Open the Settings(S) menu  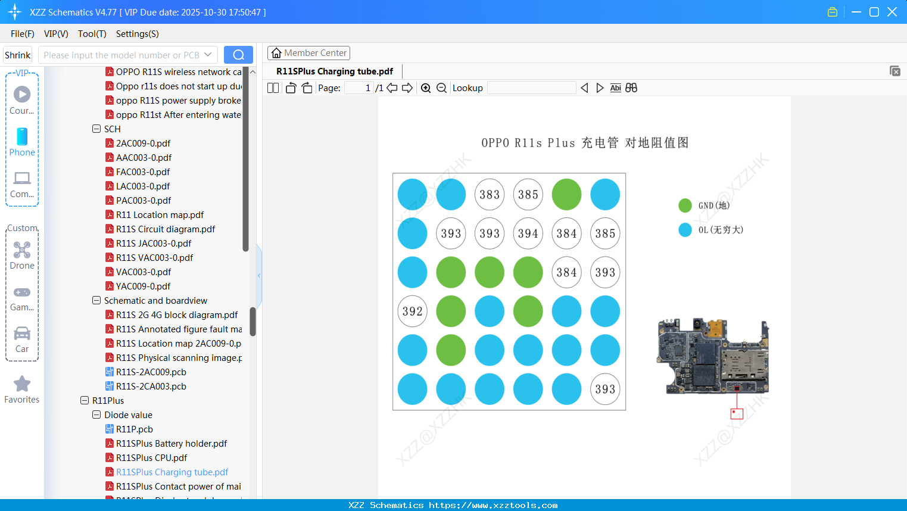click(138, 34)
